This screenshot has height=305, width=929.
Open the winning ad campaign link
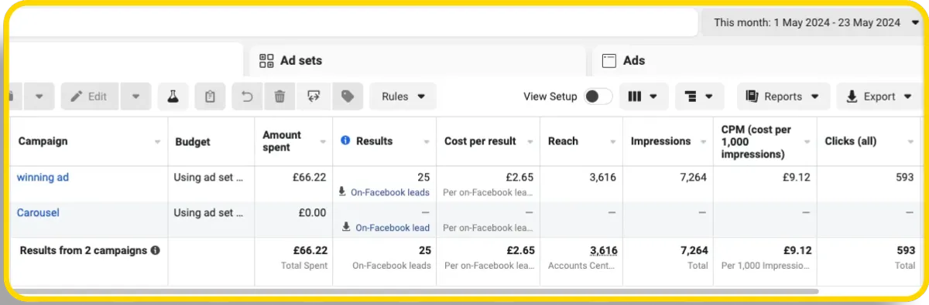pos(43,178)
